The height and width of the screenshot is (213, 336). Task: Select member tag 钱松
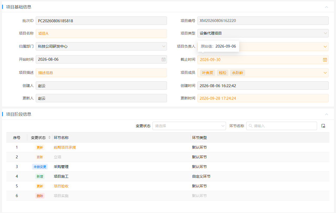(x=223, y=73)
